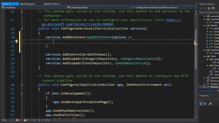
Task: Click the editor vertical scrollbar thumb
Action: click(x=196, y=49)
